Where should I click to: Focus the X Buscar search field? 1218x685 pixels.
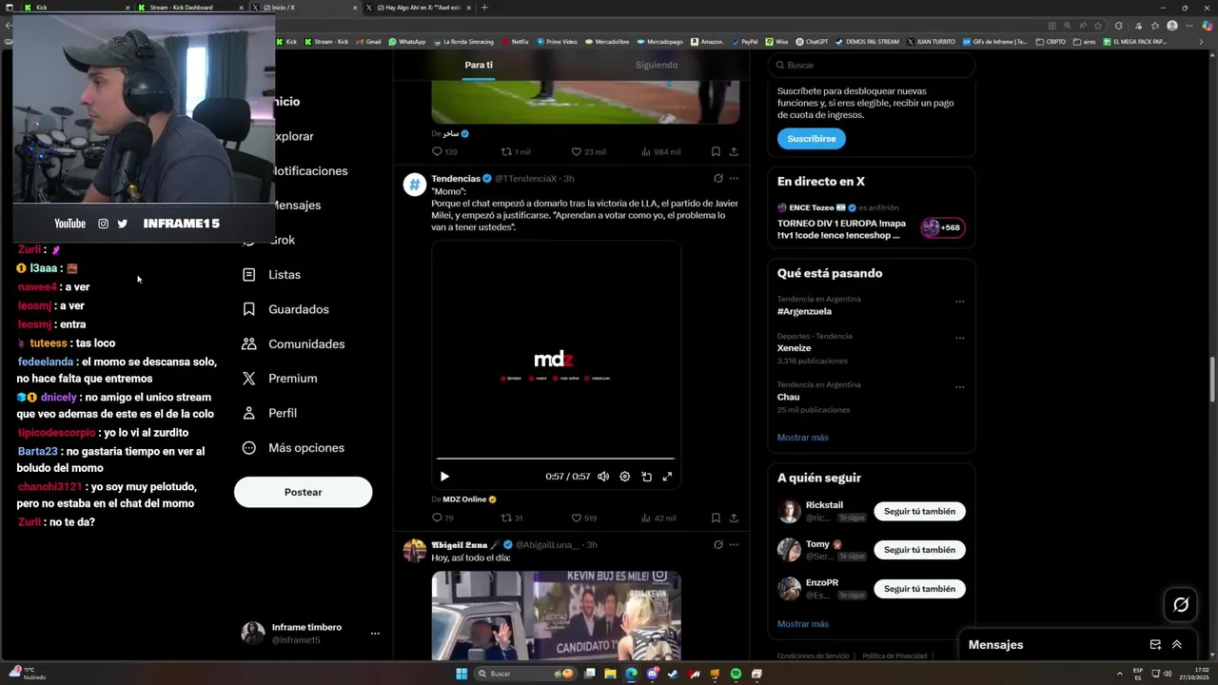871,65
